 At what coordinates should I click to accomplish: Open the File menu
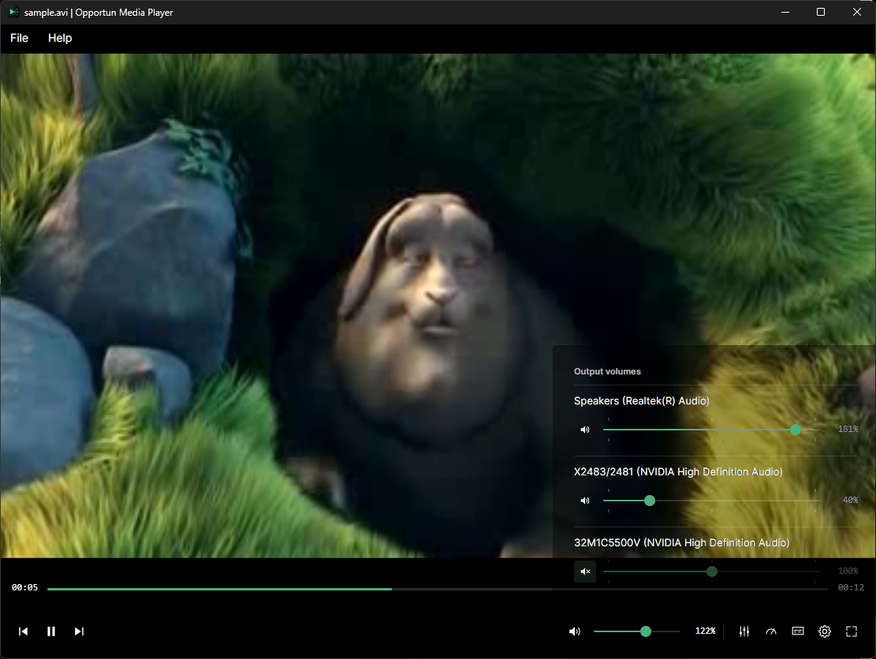click(19, 38)
